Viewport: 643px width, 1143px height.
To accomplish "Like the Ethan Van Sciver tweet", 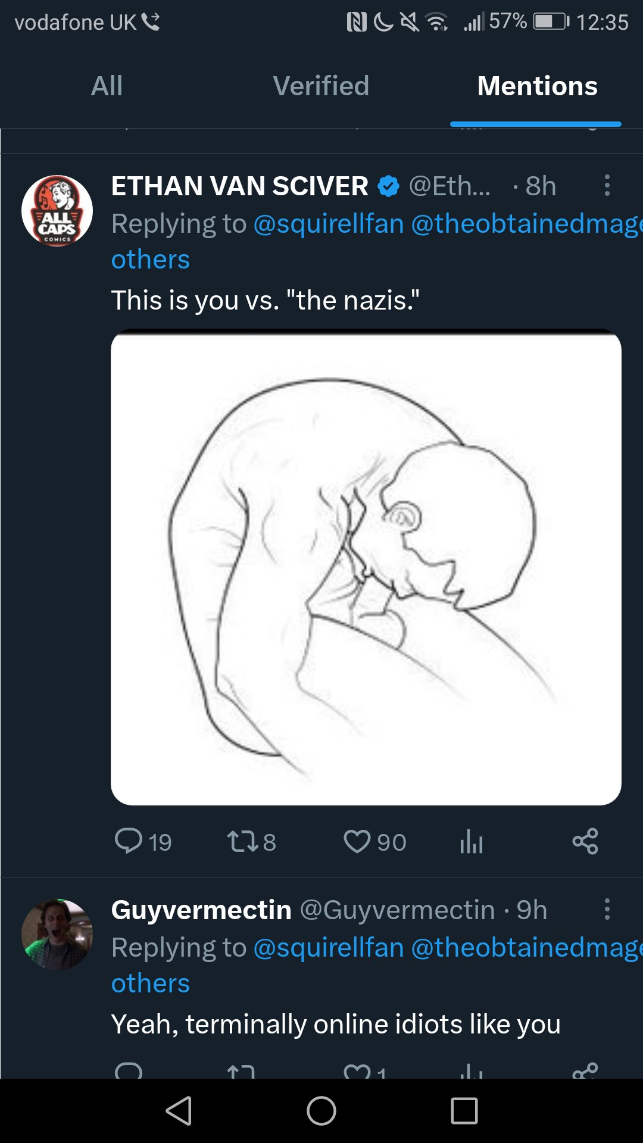I will tap(357, 841).
